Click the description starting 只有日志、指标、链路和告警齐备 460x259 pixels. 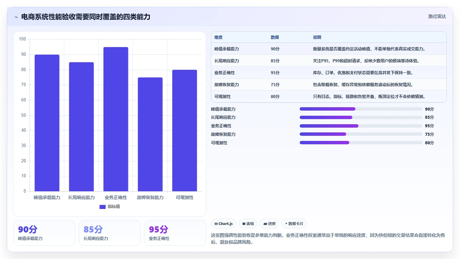click(x=369, y=96)
